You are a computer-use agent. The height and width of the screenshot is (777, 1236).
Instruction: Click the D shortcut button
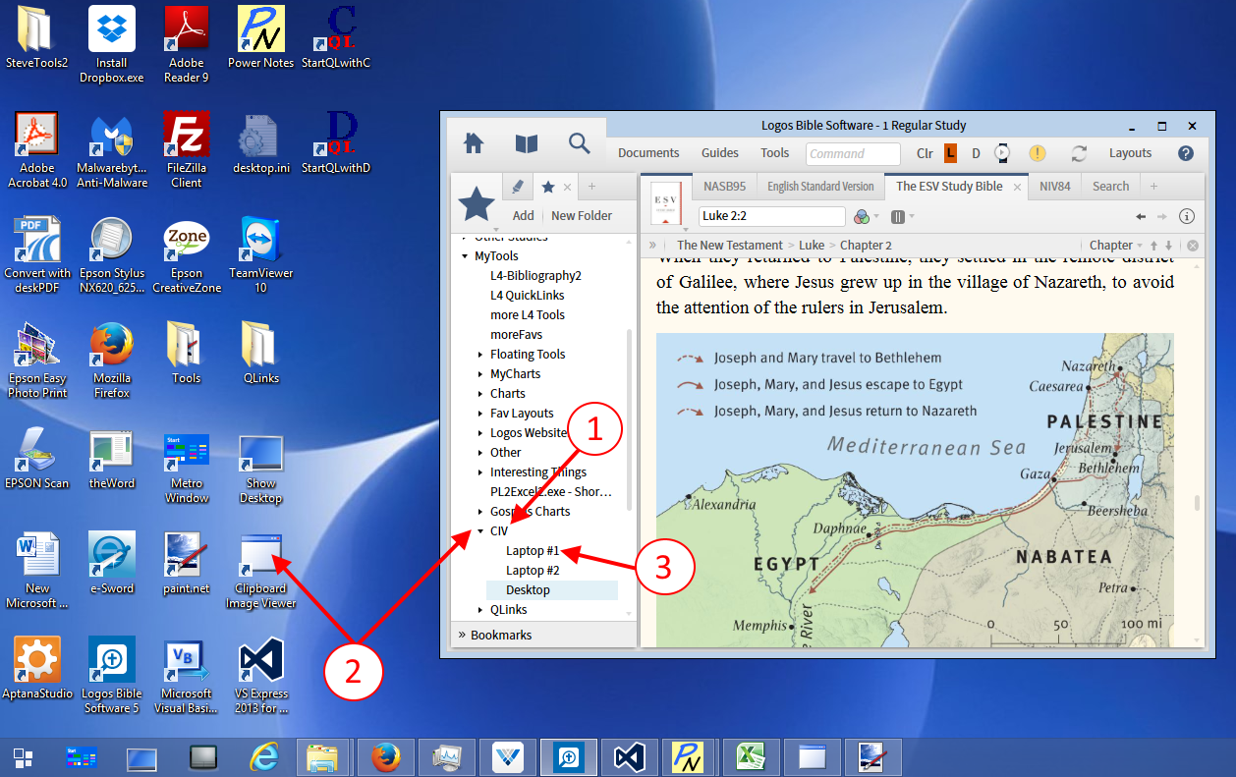click(x=976, y=153)
